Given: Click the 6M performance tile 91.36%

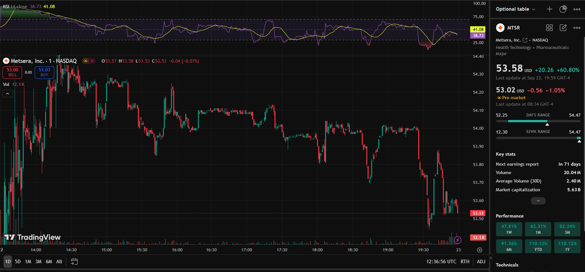Looking at the screenshot, I should pyautogui.click(x=509, y=246).
